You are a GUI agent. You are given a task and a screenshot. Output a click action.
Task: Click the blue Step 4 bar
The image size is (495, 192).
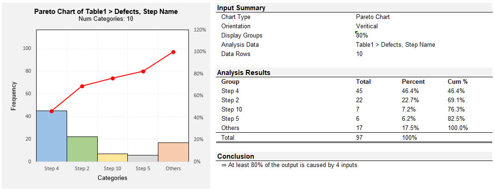click(x=51, y=136)
